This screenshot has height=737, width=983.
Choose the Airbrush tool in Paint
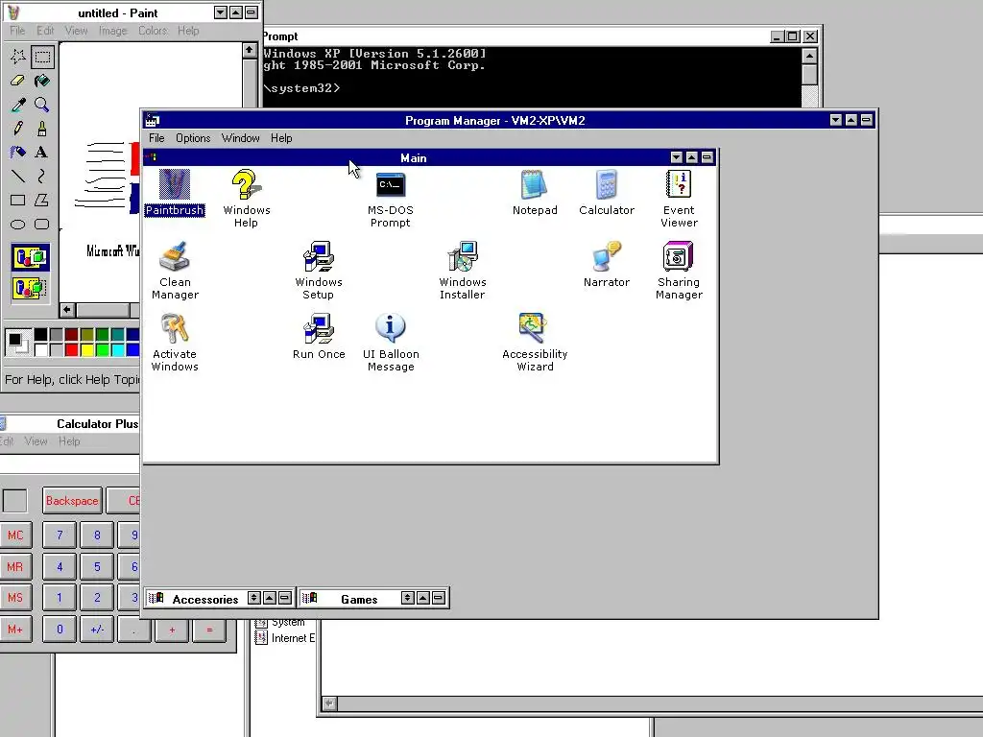17,153
